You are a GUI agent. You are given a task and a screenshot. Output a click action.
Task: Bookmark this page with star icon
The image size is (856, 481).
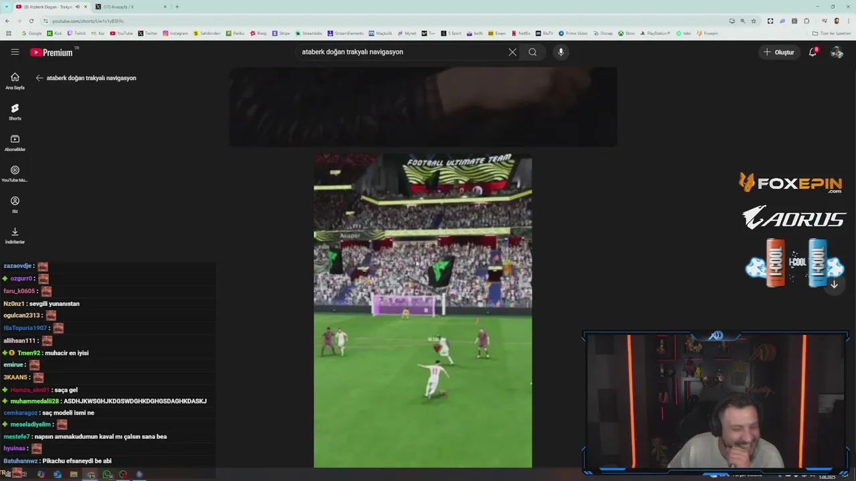tap(754, 21)
